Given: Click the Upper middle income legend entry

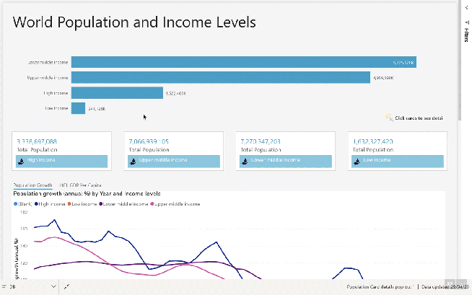Looking at the screenshot, I should point(175,204).
